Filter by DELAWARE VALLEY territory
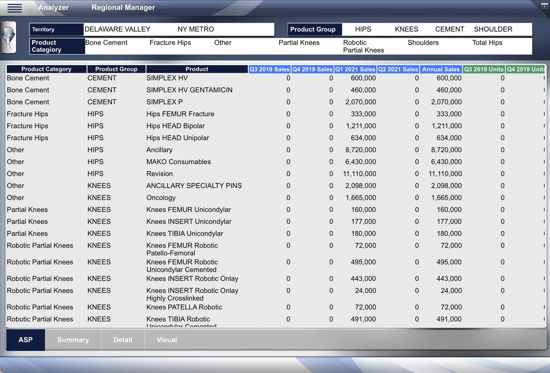 pos(117,29)
